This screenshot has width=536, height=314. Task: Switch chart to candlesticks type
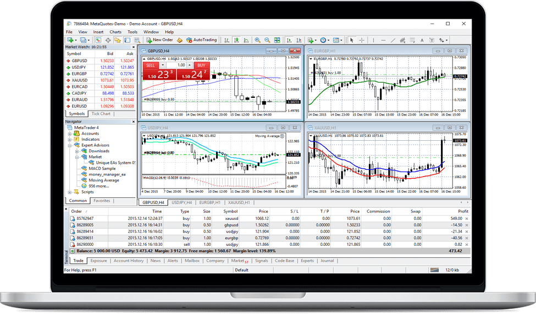[236, 40]
